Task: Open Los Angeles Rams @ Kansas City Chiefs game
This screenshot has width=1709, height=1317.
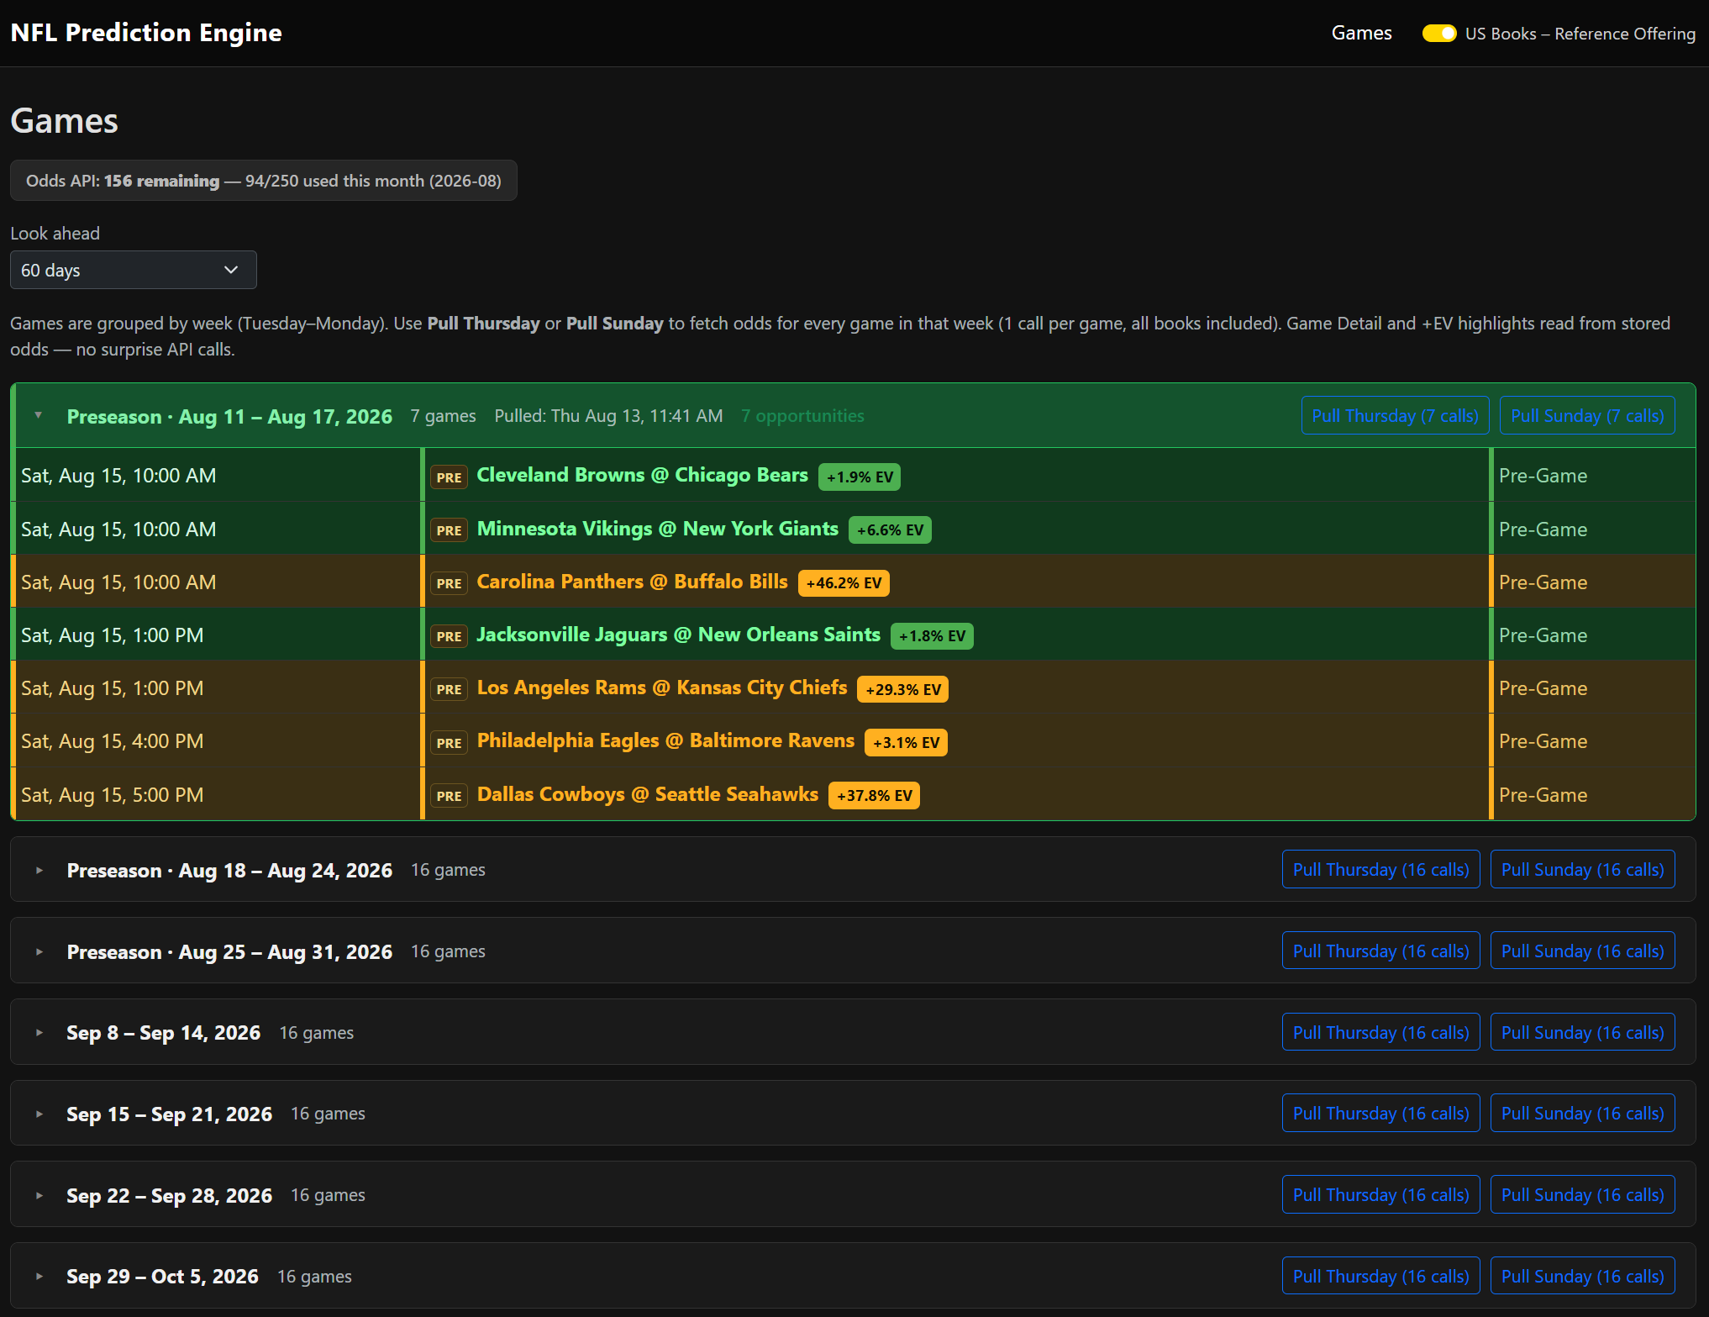Action: click(662, 687)
